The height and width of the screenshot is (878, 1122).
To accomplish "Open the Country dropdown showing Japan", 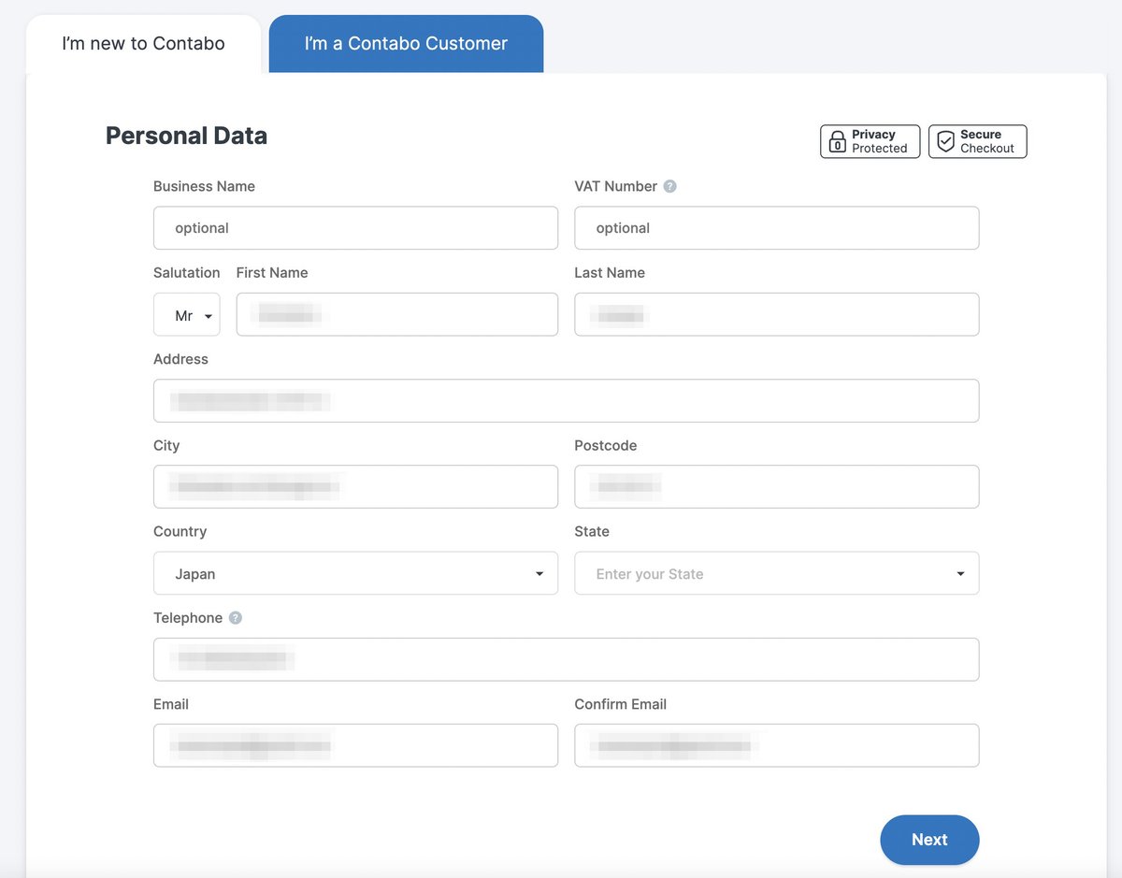I will point(355,573).
